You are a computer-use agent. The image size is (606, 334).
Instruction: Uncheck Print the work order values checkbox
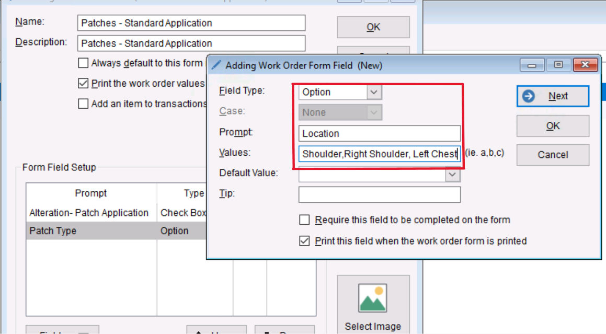pos(83,84)
